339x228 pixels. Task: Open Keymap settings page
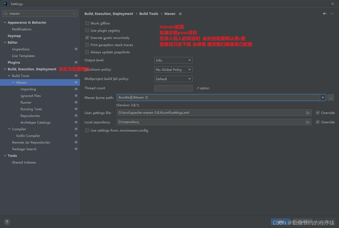[14, 36]
